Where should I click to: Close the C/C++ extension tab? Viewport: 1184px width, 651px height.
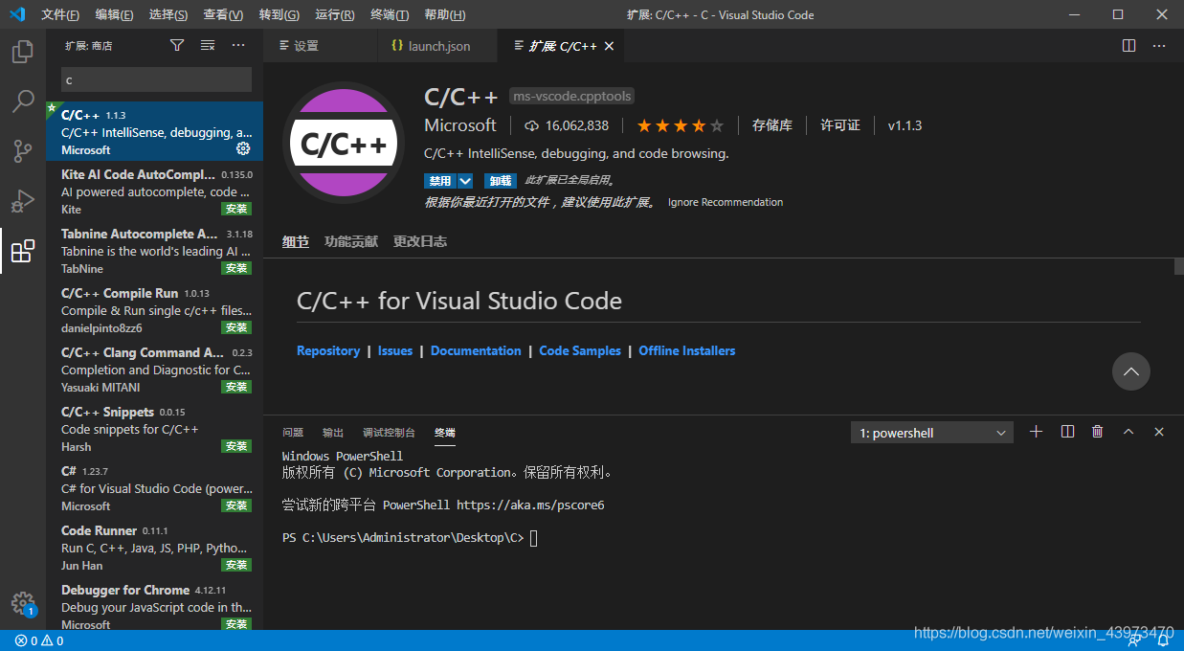(x=610, y=46)
